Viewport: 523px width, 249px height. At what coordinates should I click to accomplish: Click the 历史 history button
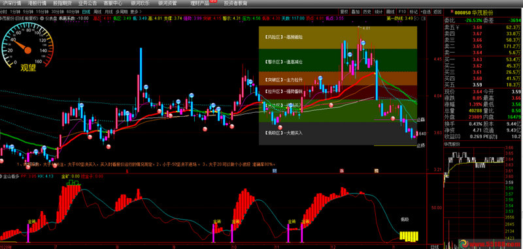[367, 11]
